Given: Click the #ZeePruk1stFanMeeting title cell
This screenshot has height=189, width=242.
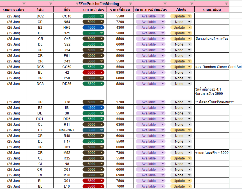Looking at the screenshot, I should [99, 4].
